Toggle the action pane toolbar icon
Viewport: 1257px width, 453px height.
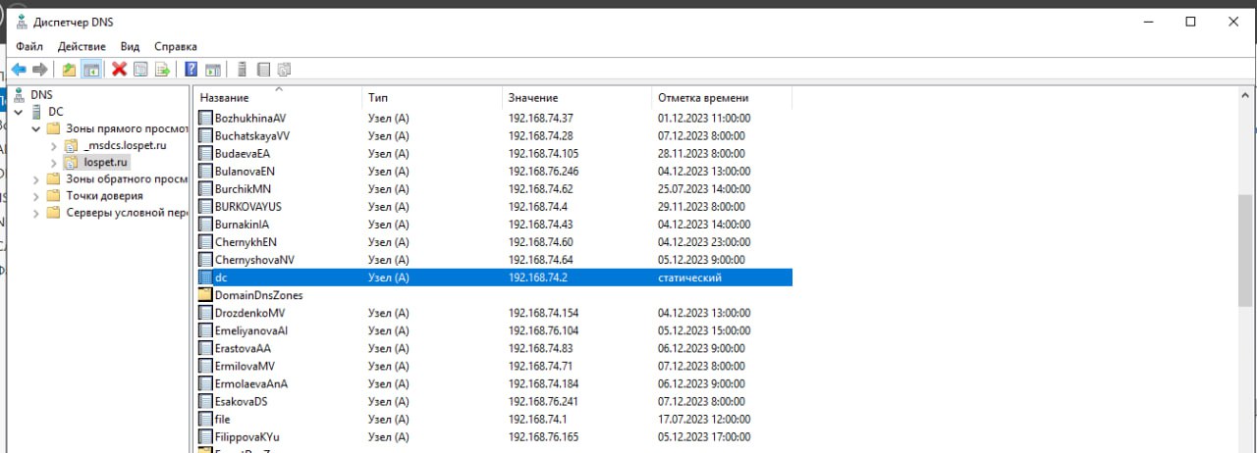[x=213, y=70]
